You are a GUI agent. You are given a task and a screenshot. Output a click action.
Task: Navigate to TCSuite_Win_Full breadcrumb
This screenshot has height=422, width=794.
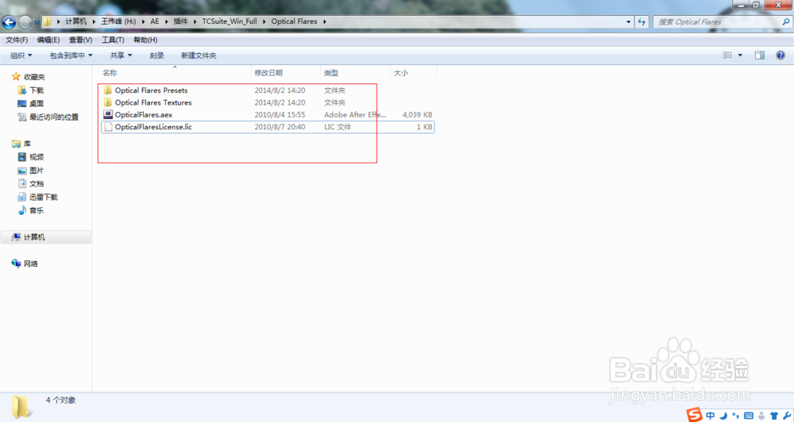(229, 21)
